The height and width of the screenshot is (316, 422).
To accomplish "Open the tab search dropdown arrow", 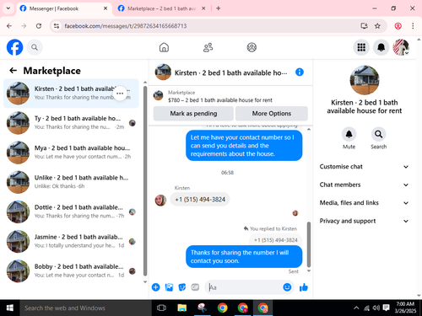I will 8,8.
